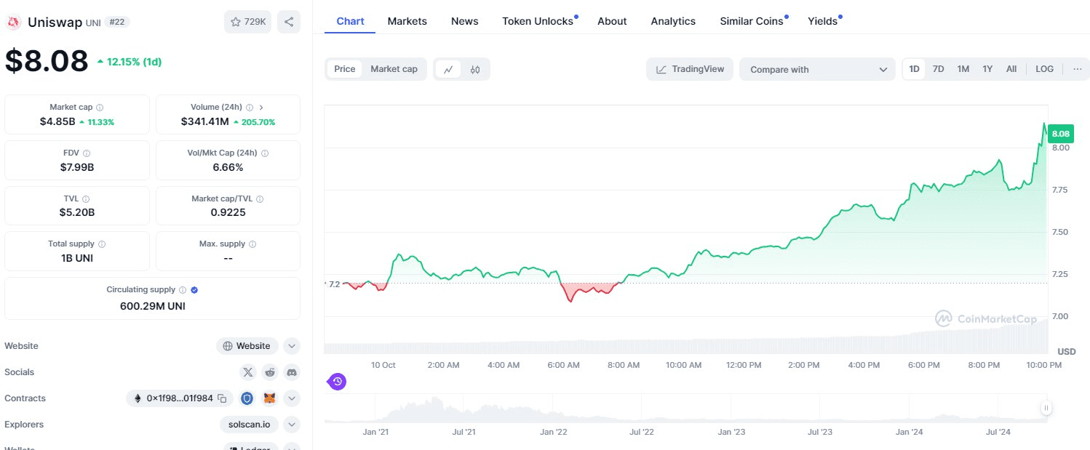Click the Volume (24h) info icon

(x=250, y=108)
